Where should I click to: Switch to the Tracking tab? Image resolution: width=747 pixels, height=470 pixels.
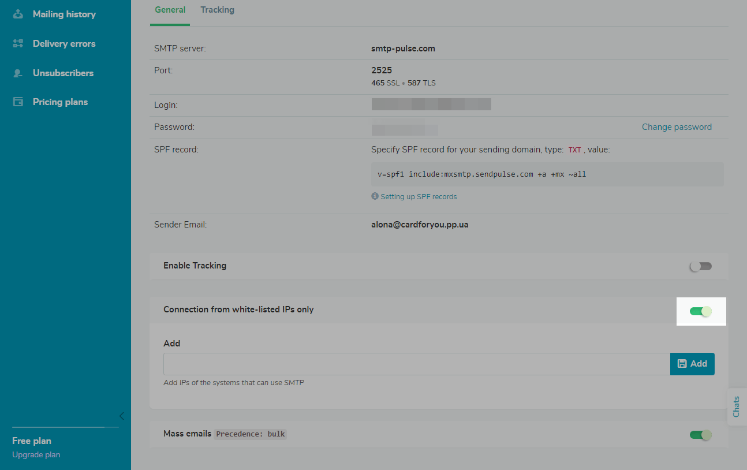point(217,10)
